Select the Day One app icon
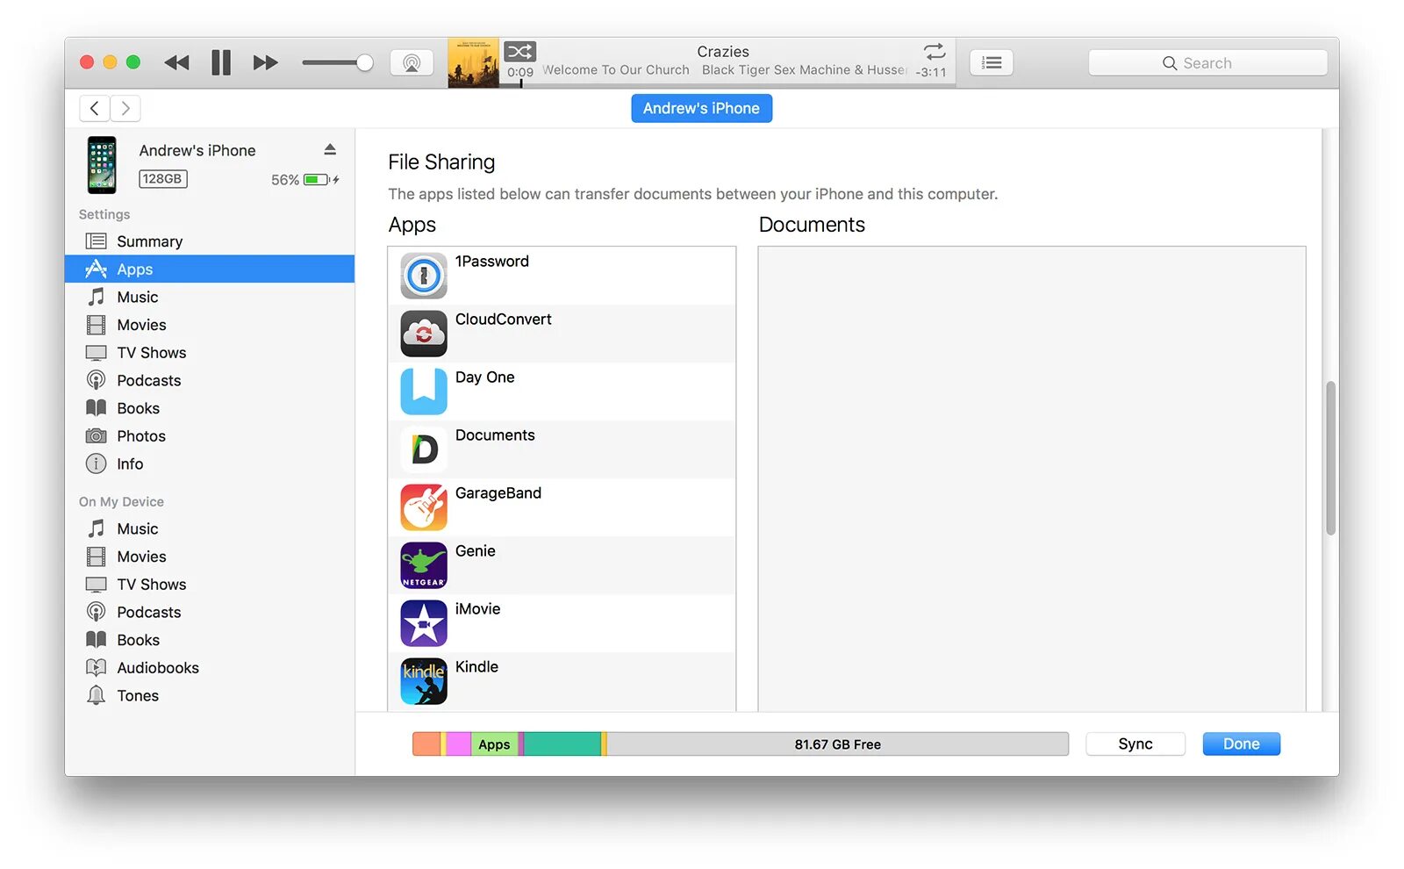 424,391
